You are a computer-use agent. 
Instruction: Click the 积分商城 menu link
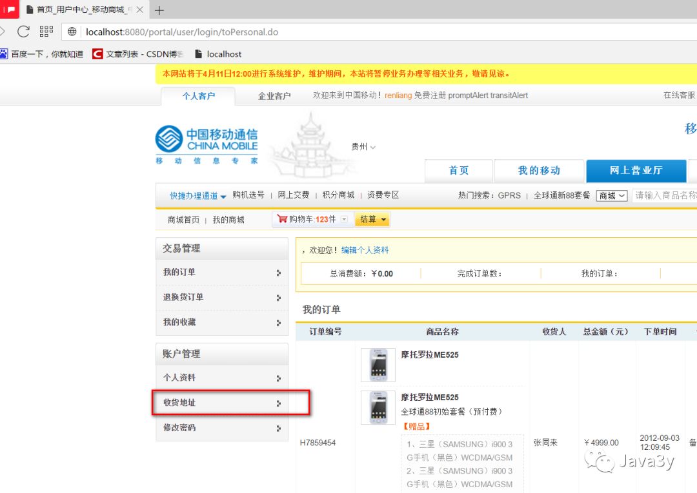(338, 195)
